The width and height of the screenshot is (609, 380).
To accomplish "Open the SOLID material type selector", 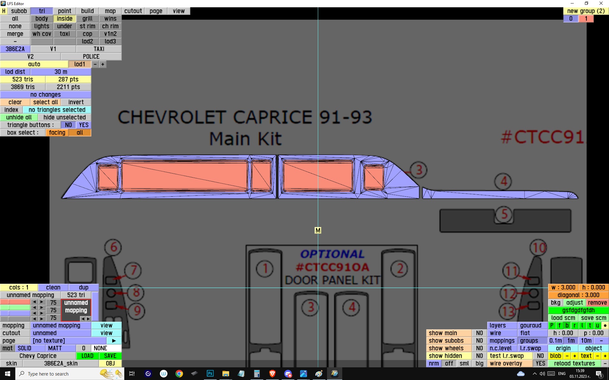I will pos(24,348).
